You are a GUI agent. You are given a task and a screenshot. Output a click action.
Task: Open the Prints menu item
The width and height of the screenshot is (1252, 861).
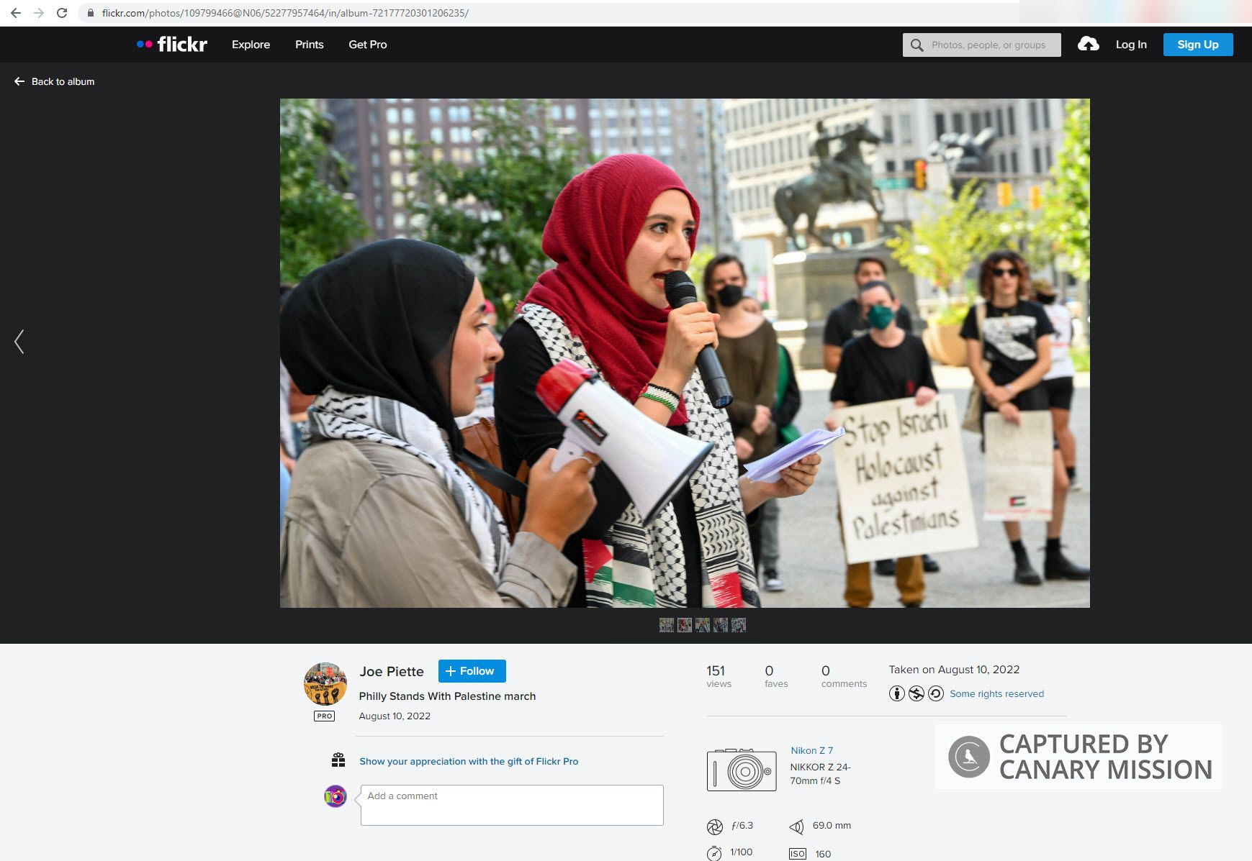click(309, 45)
